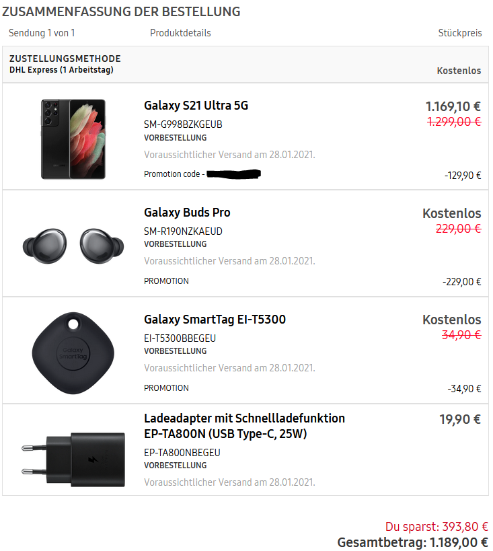Click the Galaxy SmartTag EI-T5300 title
The height and width of the screenshot is (551, 493).
(215, 320)
